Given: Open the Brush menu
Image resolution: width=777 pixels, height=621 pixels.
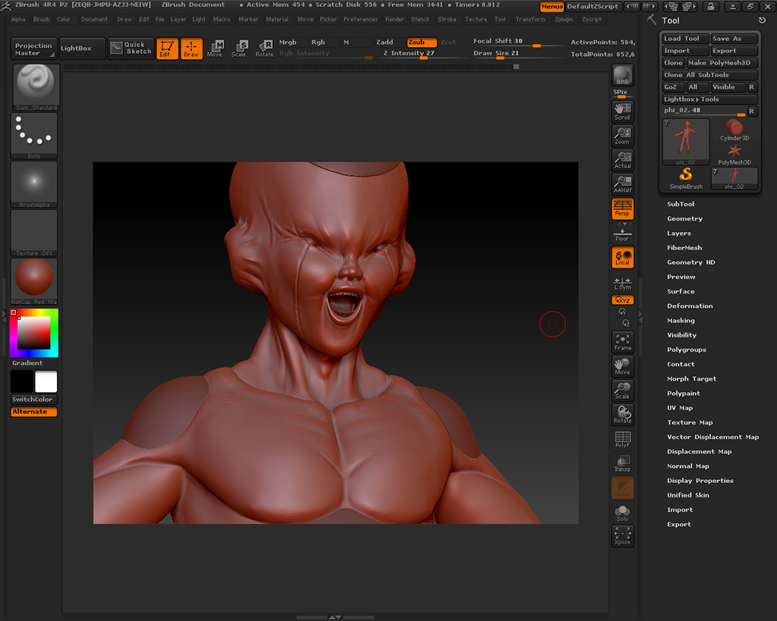Looking at the screenshot, I should pos(41,19).
